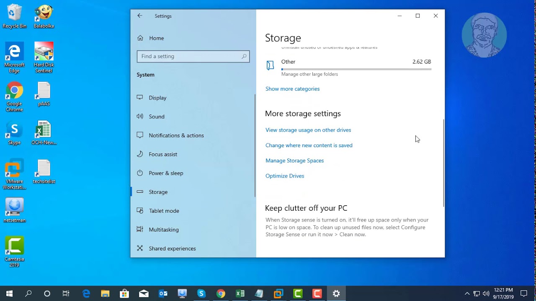The width and height of the screenshot is (536, 301).
Task: Select the Storage sidebar icon
Action: point(140,192)
